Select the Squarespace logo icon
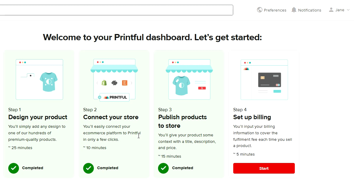Screen dimensions: 354x181 [115, 83]
